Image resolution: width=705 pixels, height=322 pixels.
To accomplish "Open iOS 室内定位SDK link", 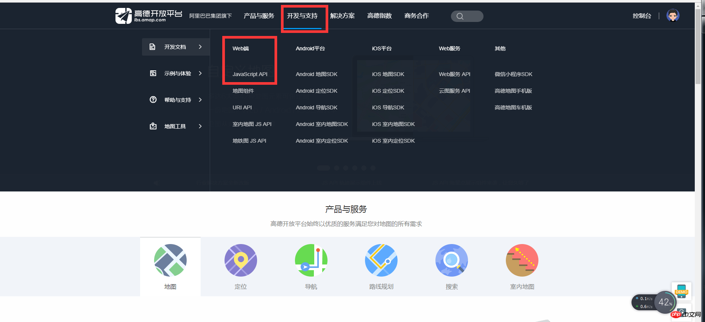I will (x=393, y=141).
